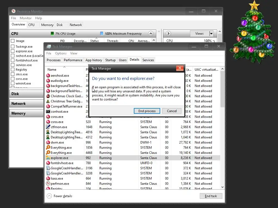Click the fontdrvhost.exe icon in Task Manager

click(48, 163)
